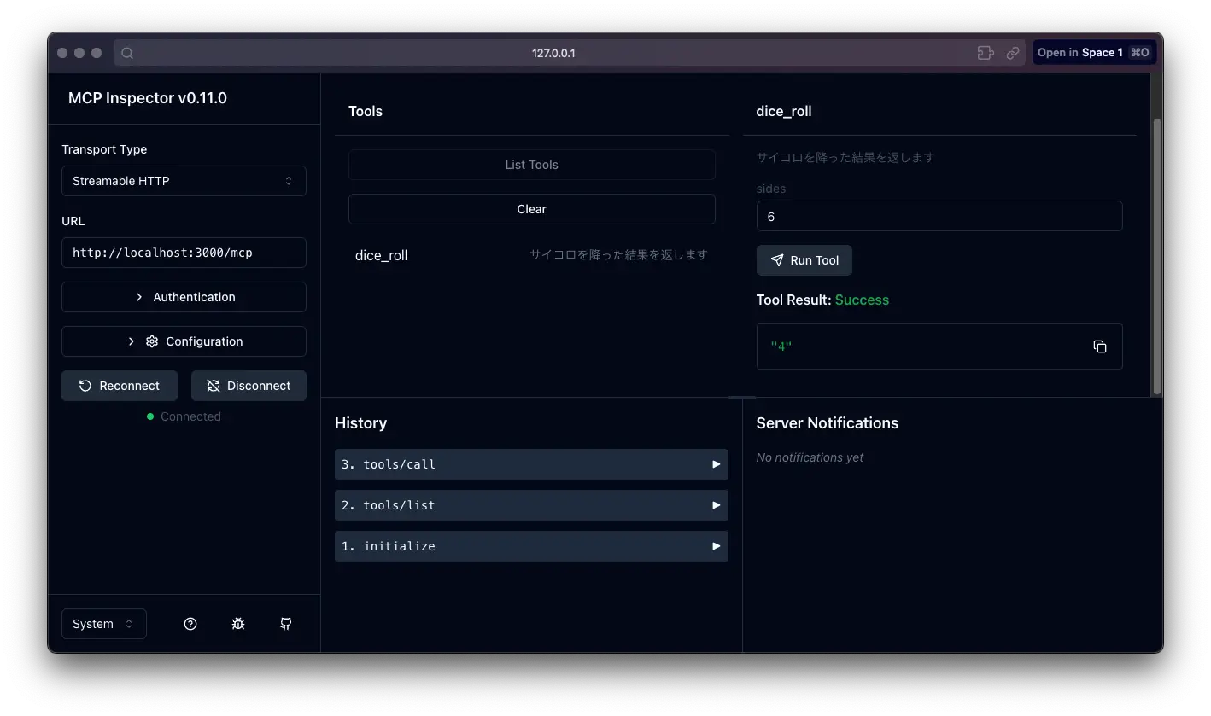Viewport: 1211px width, 716px height.
Task: Click the sides input field
Action: [939, 216]
